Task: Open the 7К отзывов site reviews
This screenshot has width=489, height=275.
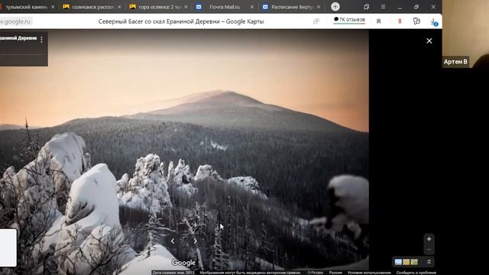Action: tap(349, 20)
